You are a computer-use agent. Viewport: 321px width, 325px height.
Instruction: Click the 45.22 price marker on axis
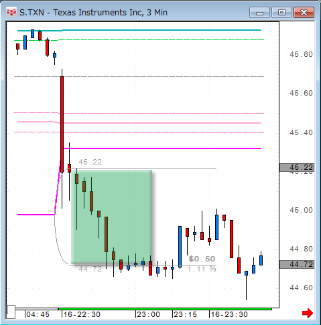tap(297, 167)
